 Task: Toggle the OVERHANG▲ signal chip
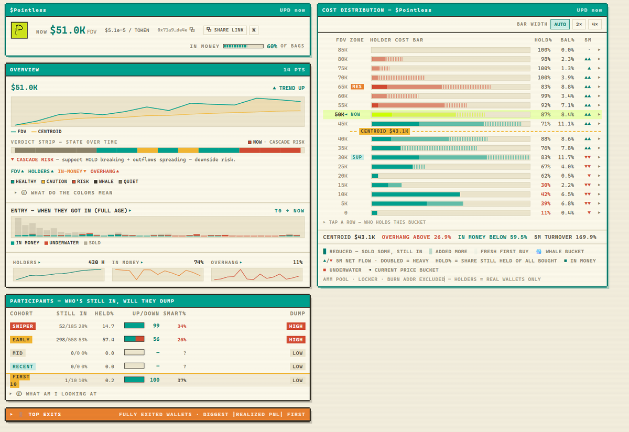tap(105, 171)
